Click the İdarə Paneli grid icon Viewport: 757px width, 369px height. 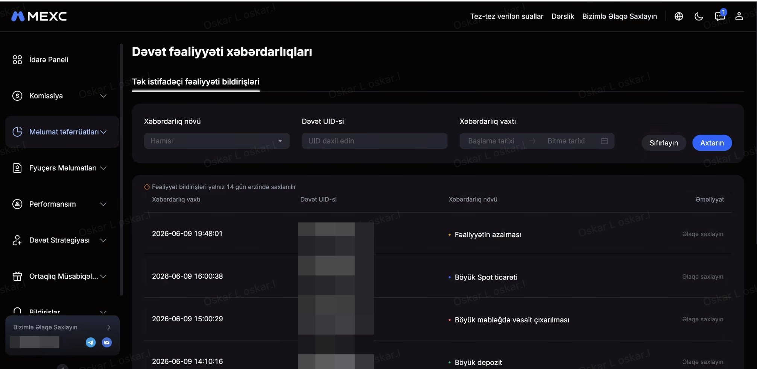click(x=17, y=60)
